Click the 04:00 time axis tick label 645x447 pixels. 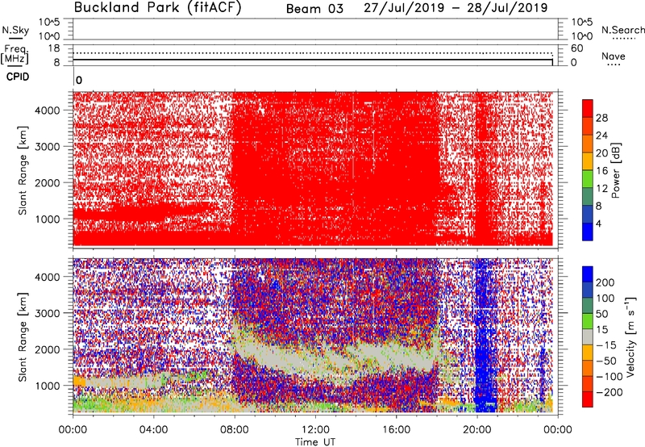click(153, 430)
